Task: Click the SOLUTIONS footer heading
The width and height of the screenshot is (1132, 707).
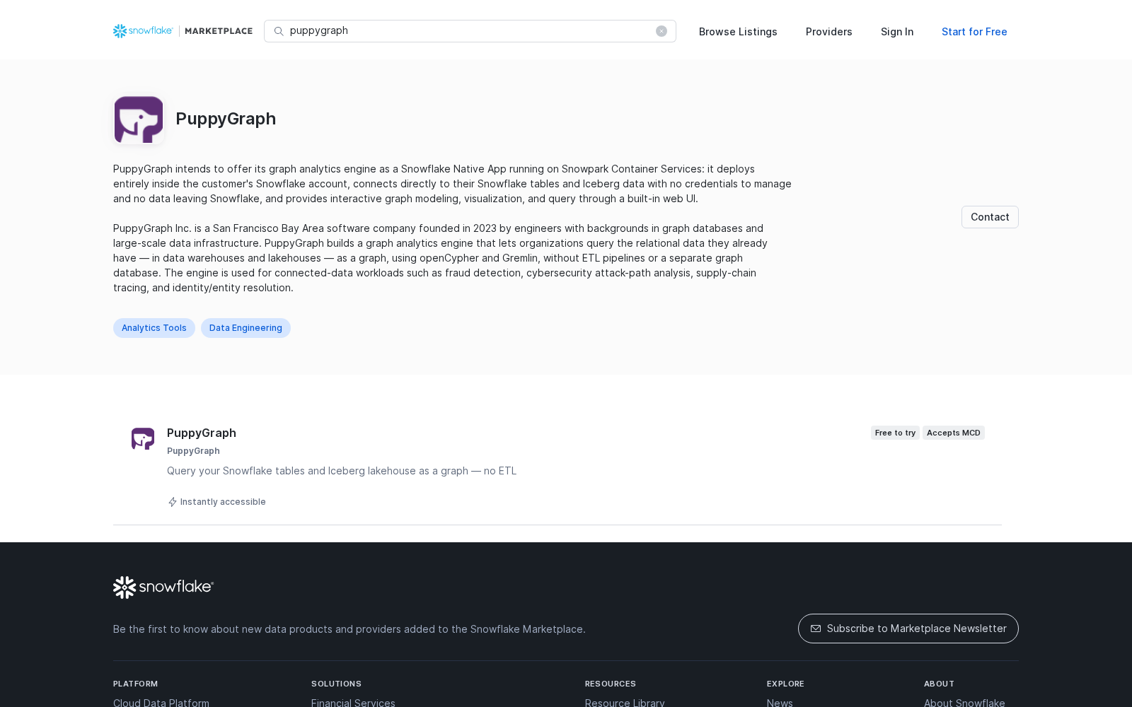Action: point(336,684)
